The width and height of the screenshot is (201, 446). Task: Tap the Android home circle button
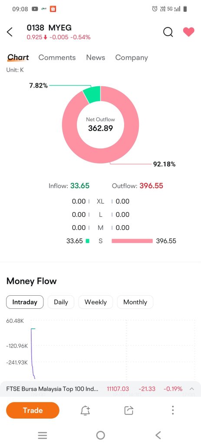click(100, 435)
